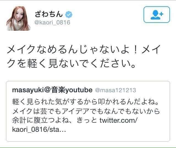Click the quoted text 余計に腹立つよね、きっと
The height and width of the screenshot is (148, 176).
(x=54, y=121)
